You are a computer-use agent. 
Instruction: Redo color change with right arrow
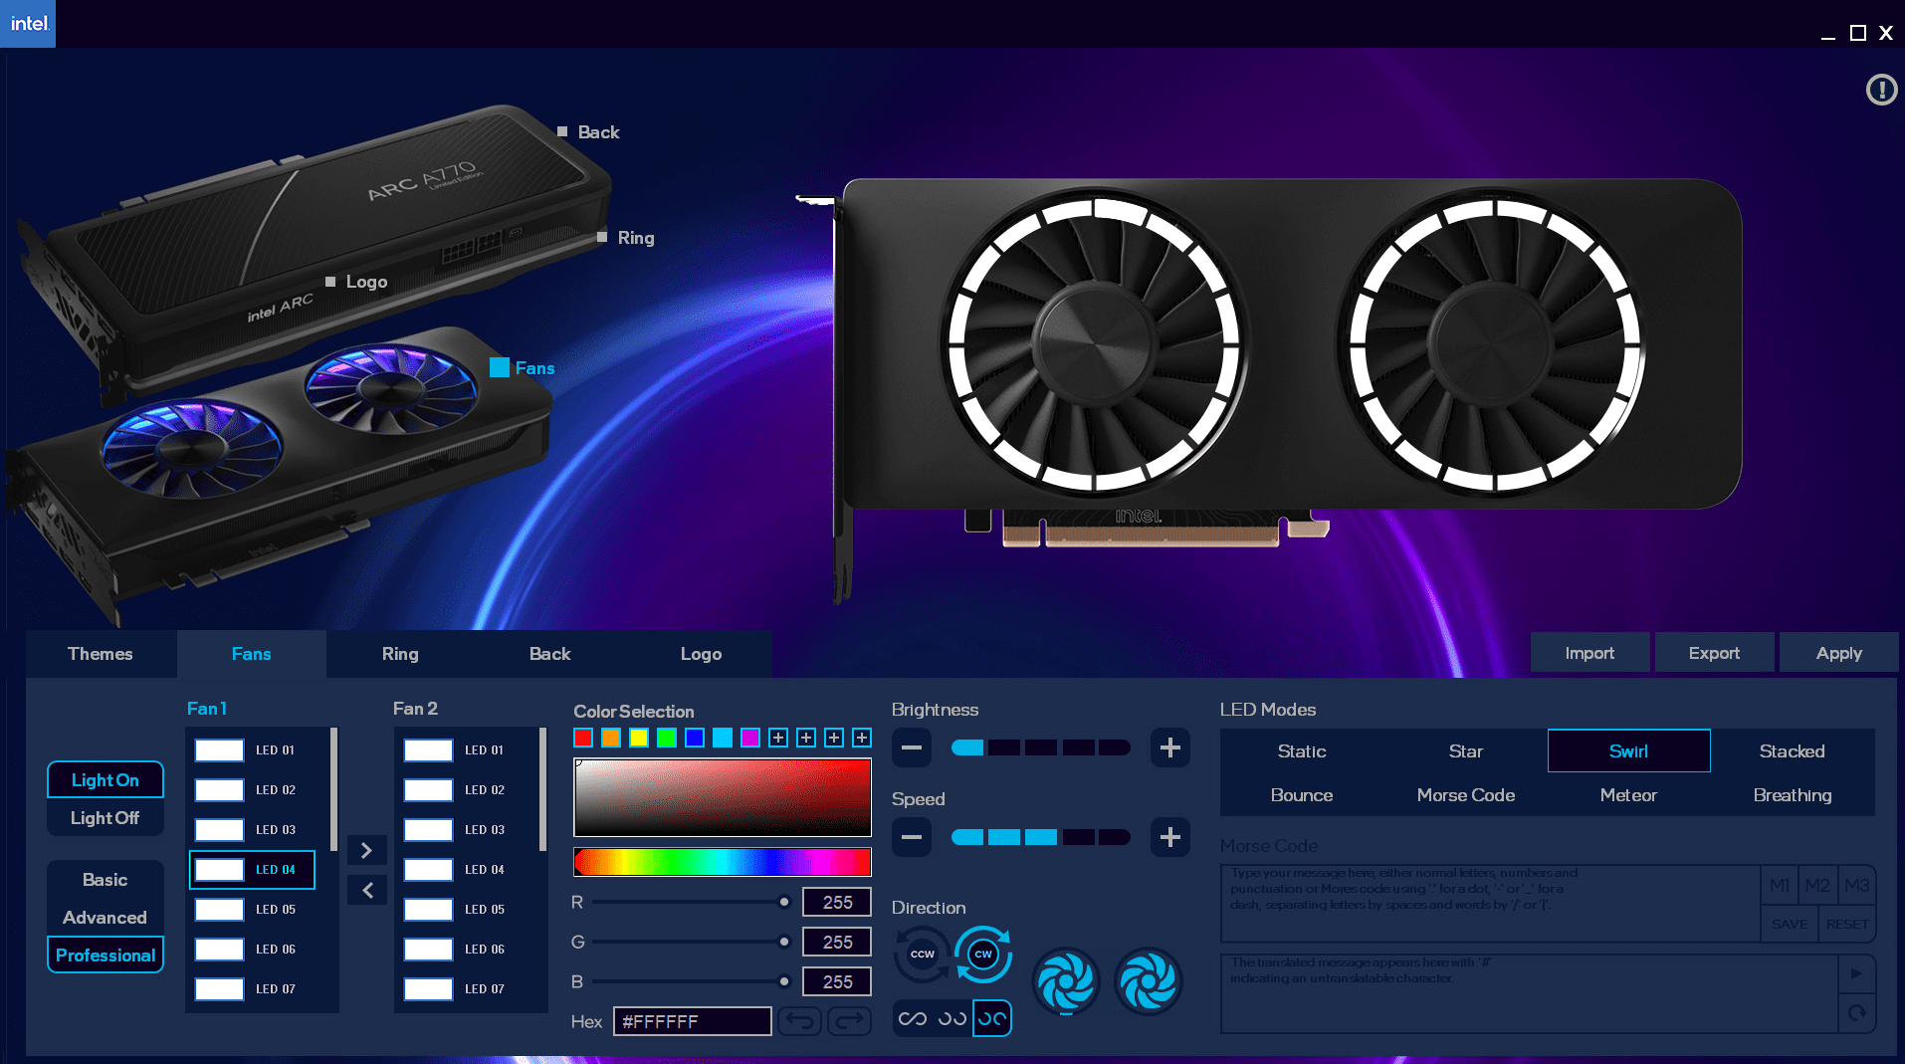(x=849, y=1021)
